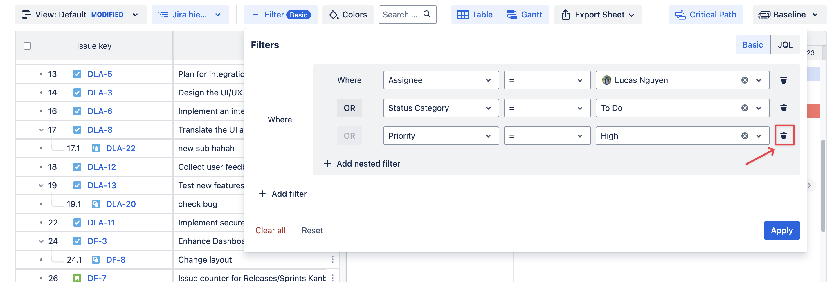Clear the Lucas Nguyen assignee value
The height and width of the screenshot is (282, 836).
point(745,80)
